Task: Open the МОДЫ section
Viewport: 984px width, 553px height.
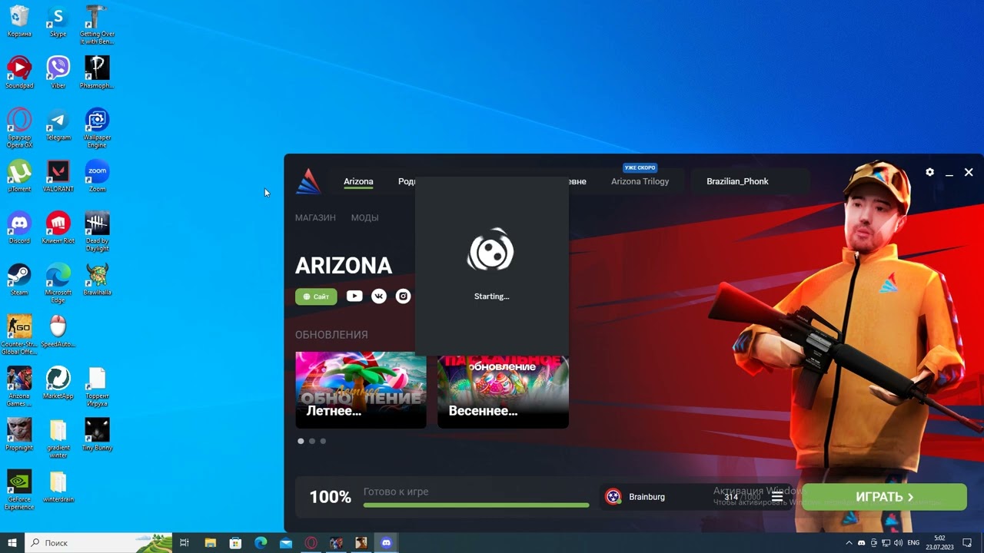Action: 364,217
